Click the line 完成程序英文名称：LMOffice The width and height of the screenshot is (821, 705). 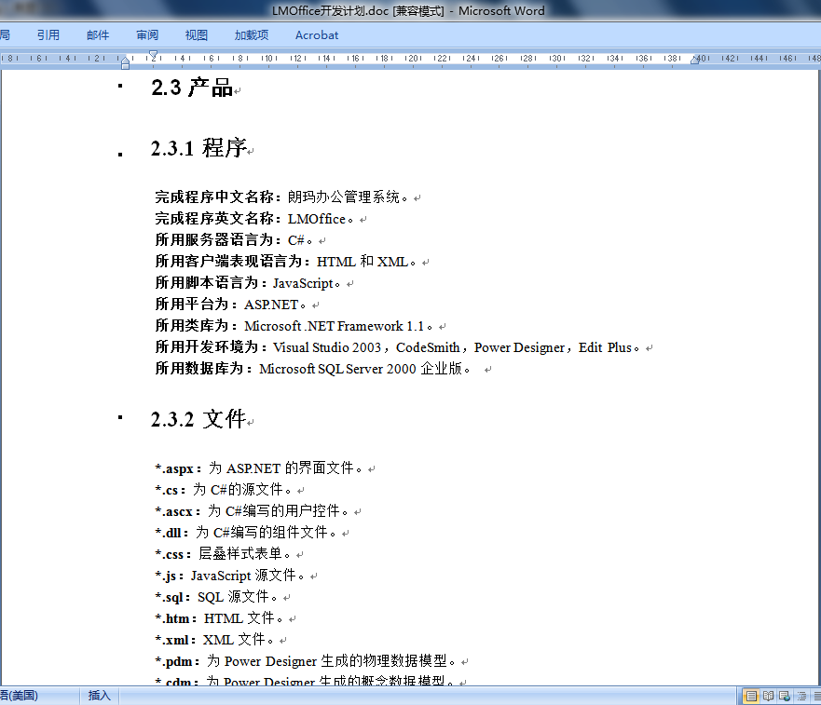254,219
